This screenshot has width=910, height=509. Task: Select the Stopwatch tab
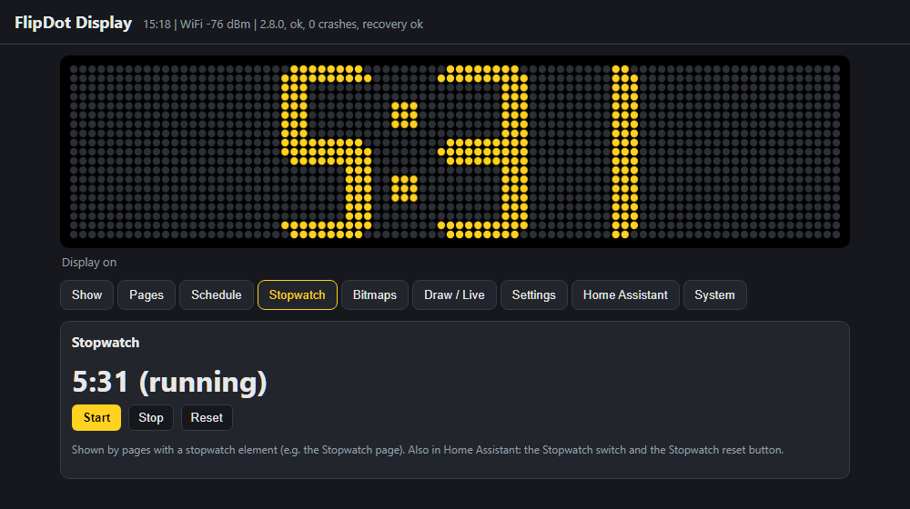[x=298, y=295]
